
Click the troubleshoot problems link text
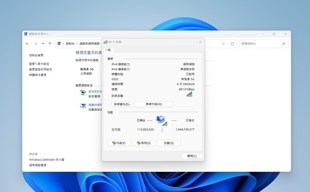(95, 105)
